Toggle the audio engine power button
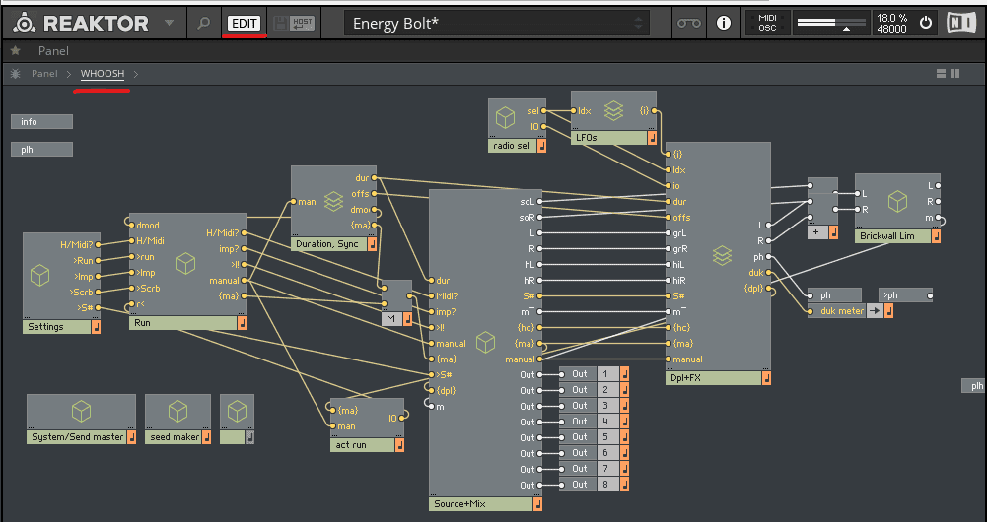The width and height of the screenshot is (987, 522). pyautogui.click(x=925, y=24)
